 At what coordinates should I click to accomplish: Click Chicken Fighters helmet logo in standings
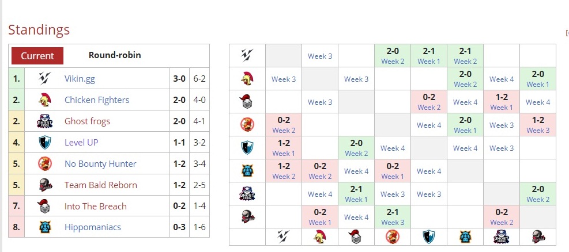coord(45,100)
